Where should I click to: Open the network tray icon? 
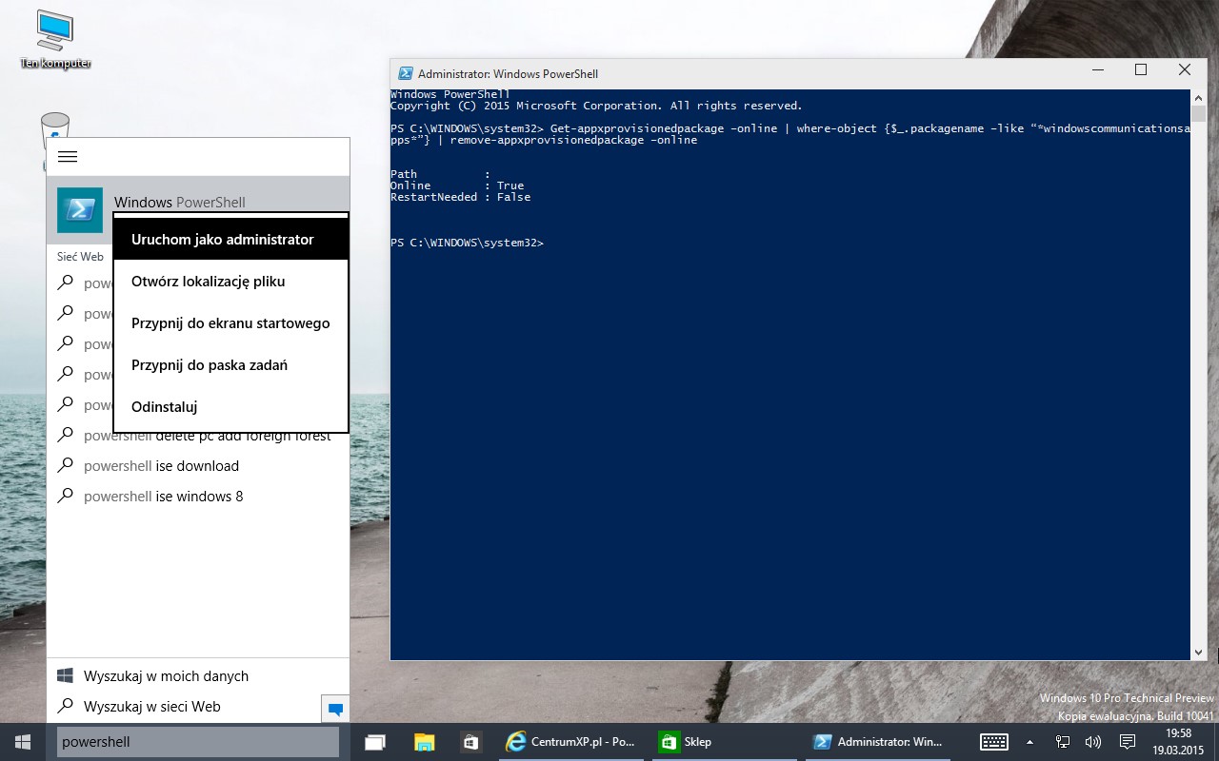click(1063, 742)
